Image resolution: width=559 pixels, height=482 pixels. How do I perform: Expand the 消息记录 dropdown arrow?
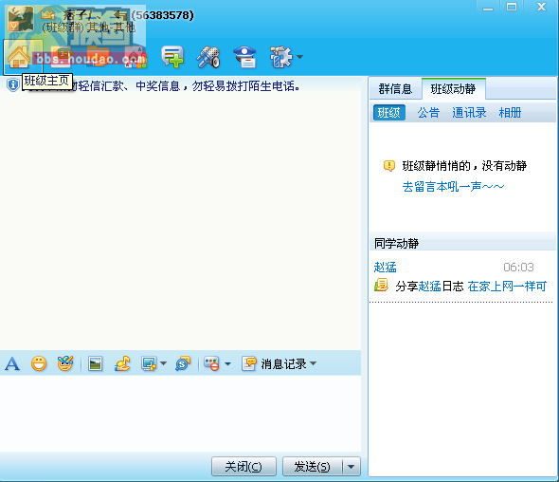pyautogui.click(x=313, y=363)
